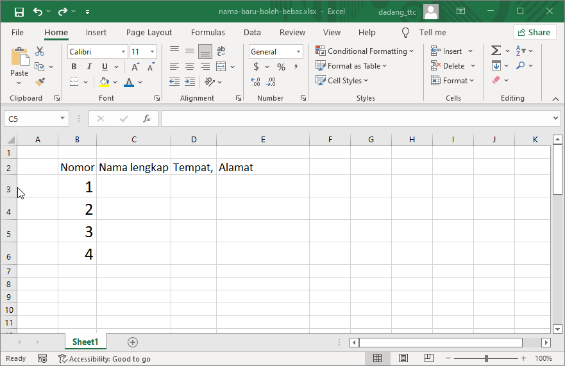The width and height of the screenshot is (565, 366).
Task: Apply Percent Style number format
Action: click(x=281, y=67)
